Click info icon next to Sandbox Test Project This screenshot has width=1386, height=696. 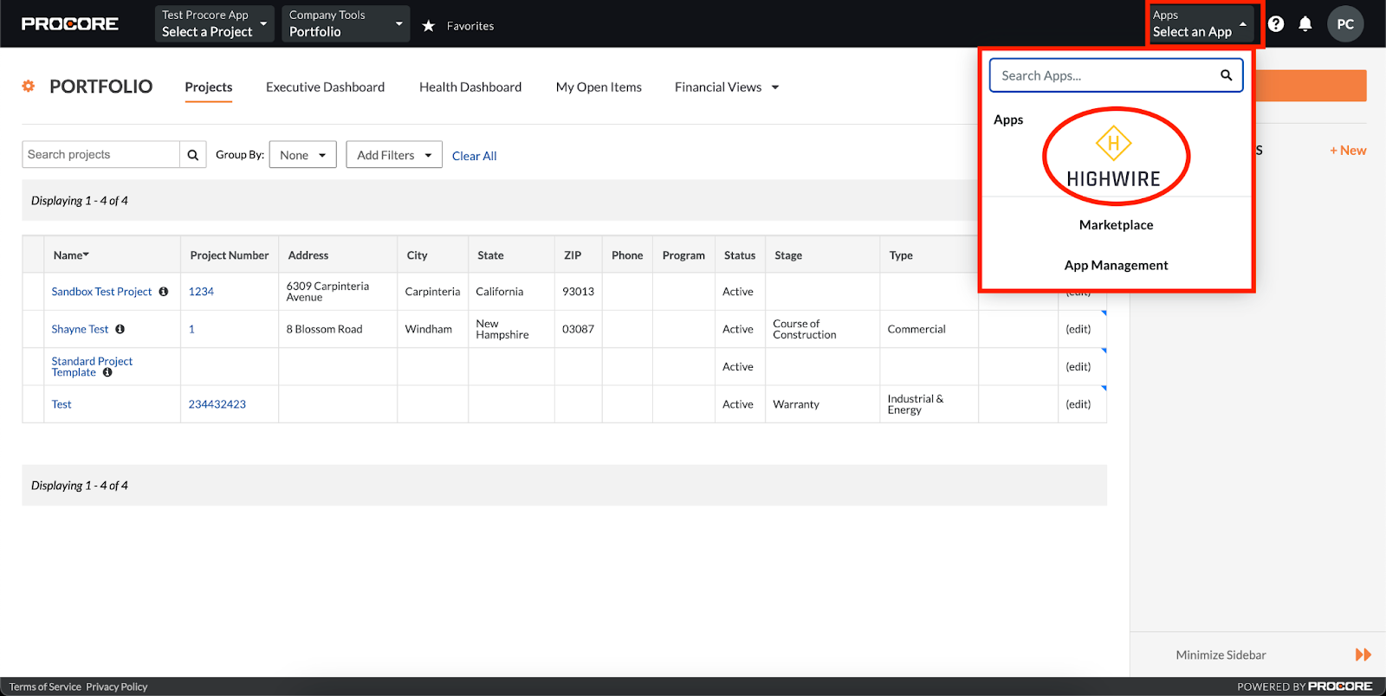coord(164,292)
